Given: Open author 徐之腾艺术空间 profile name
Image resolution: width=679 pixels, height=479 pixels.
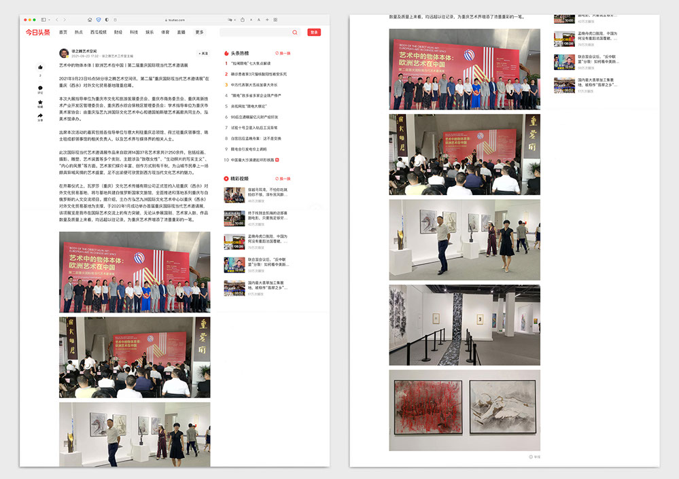Looking at the screenshot, I should pyautogui.click(x=84, y=51).
